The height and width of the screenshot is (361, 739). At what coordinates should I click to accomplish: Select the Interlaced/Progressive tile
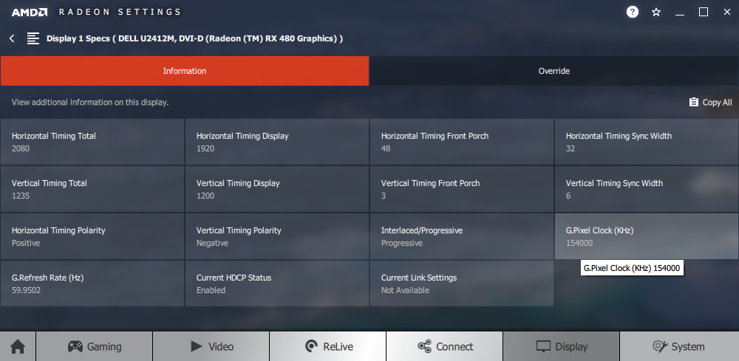pyautogui.click(x=462, y=236)
